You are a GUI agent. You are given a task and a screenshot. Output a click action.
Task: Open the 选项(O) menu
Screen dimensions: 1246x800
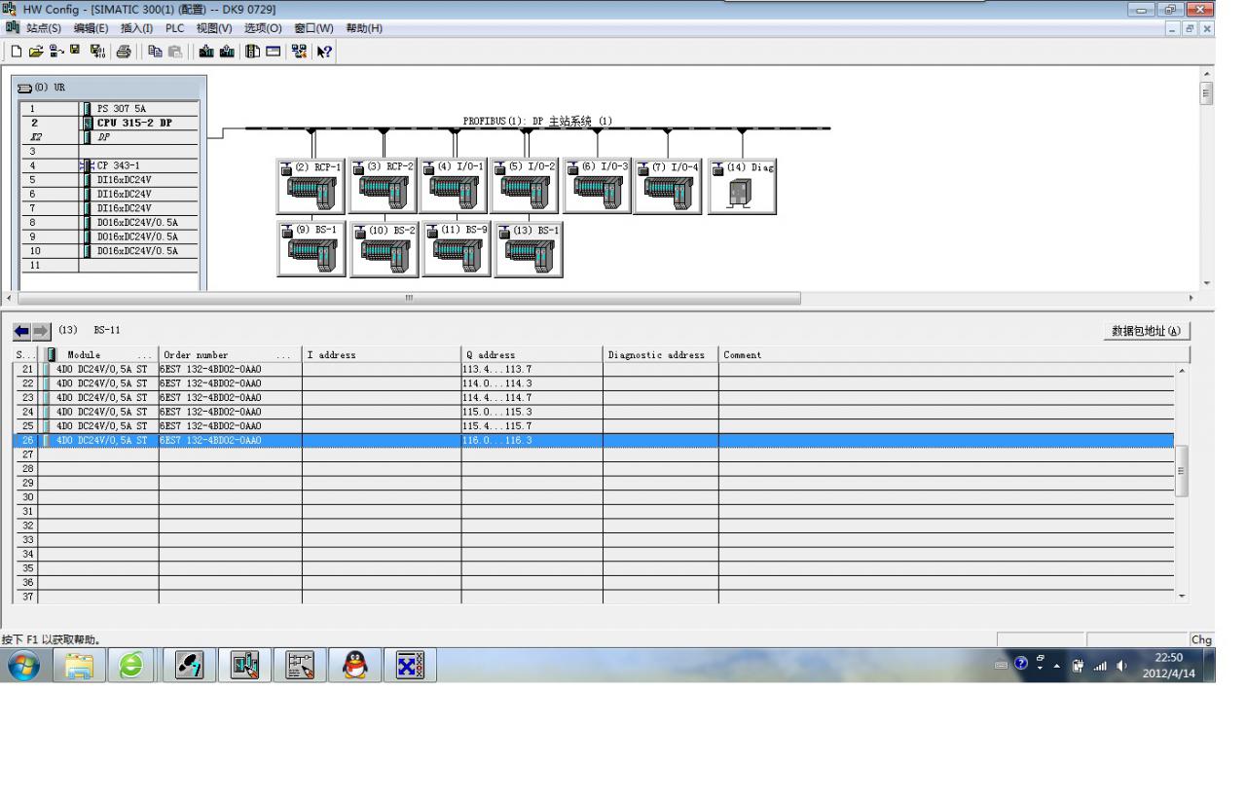(262, 28)
